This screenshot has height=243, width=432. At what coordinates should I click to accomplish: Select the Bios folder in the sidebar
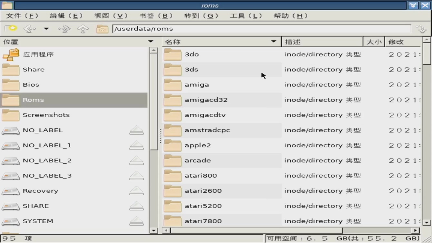click(31, 85)
